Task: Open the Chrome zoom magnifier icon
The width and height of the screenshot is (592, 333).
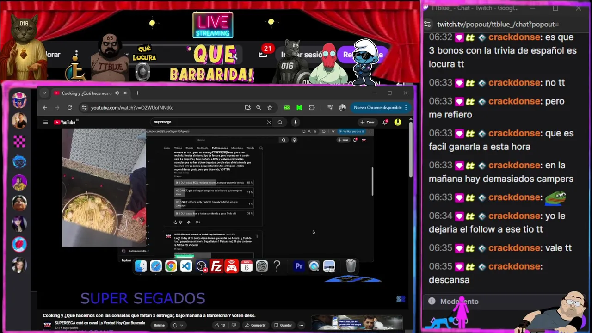Action: click(259, 108)
